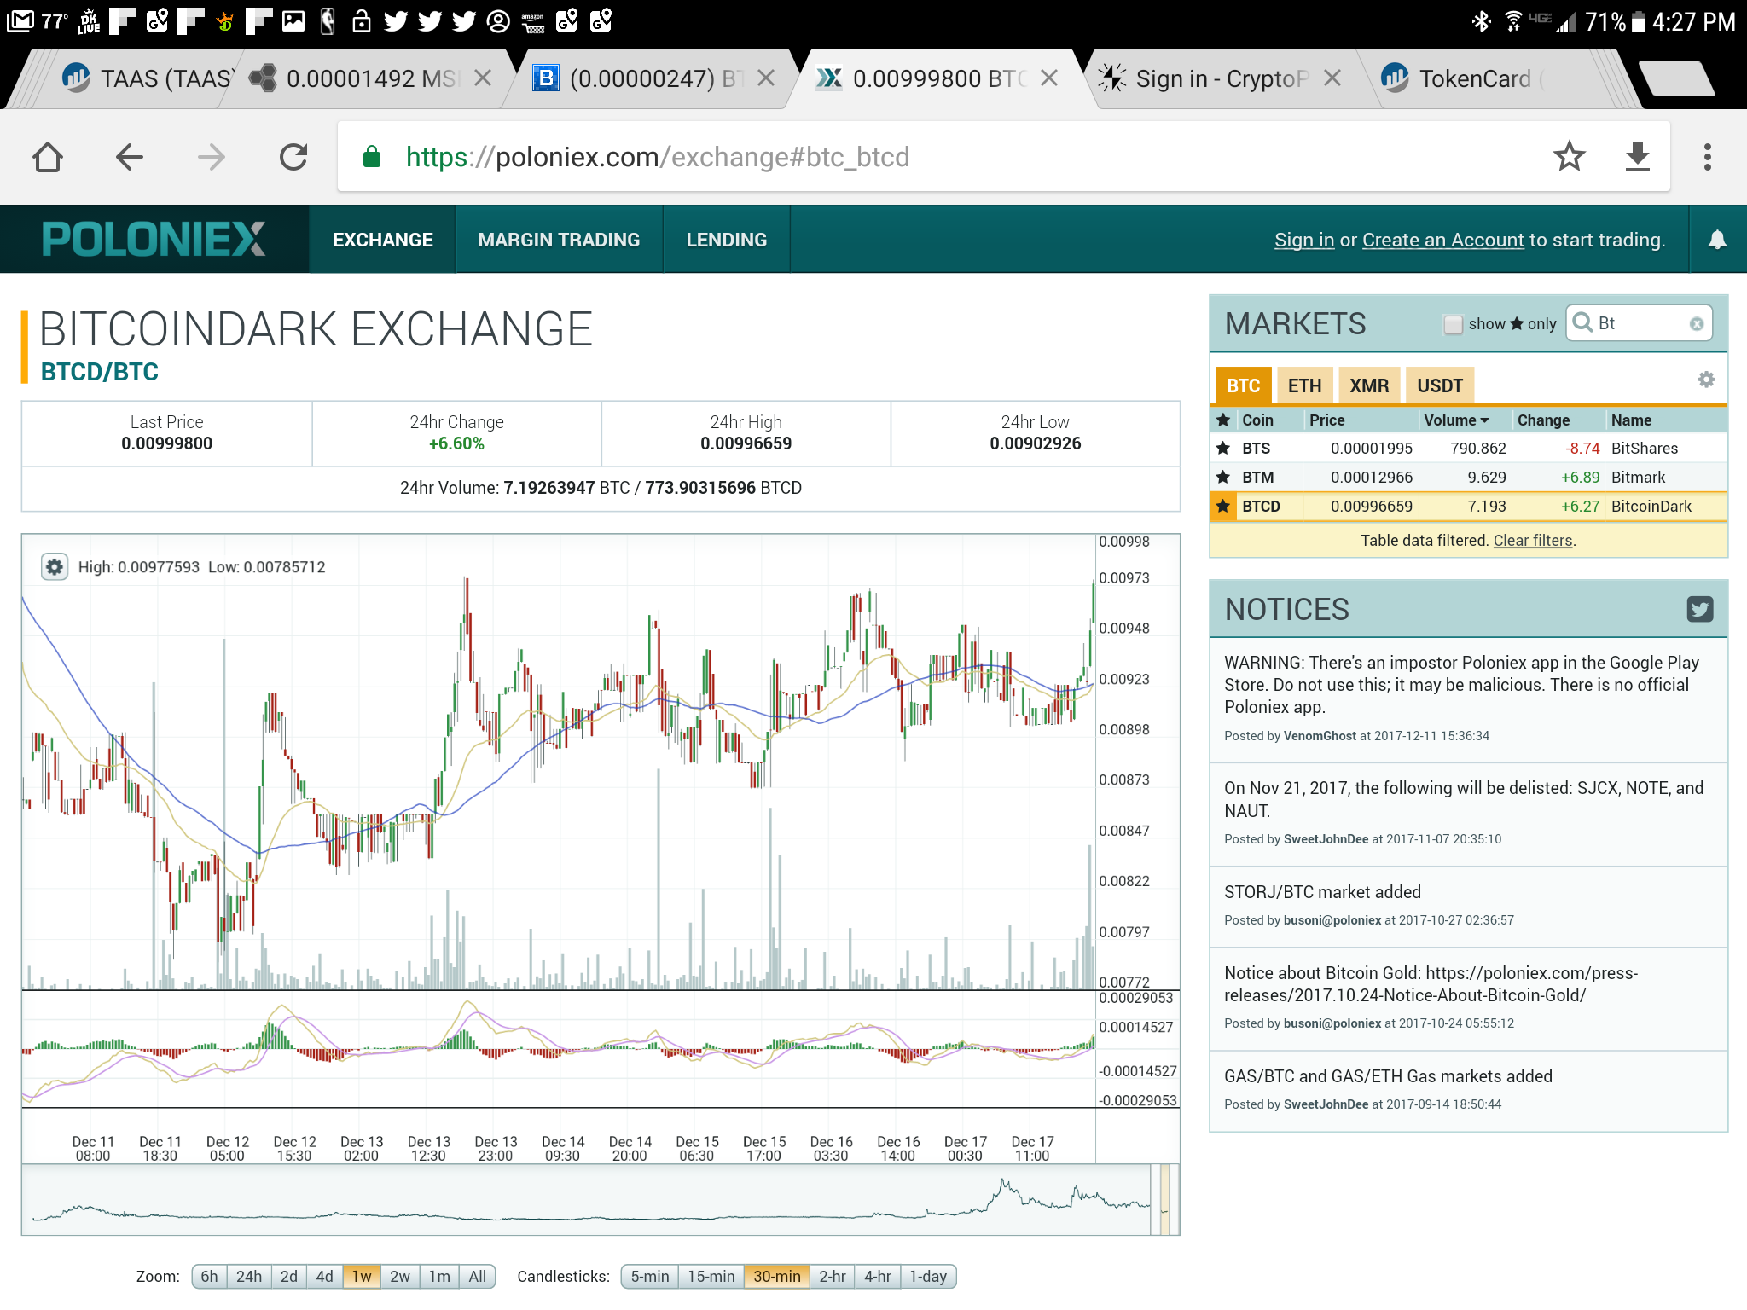Sort markets by the star column header
This screenshot has height=1310, width=1747.
1223,420
